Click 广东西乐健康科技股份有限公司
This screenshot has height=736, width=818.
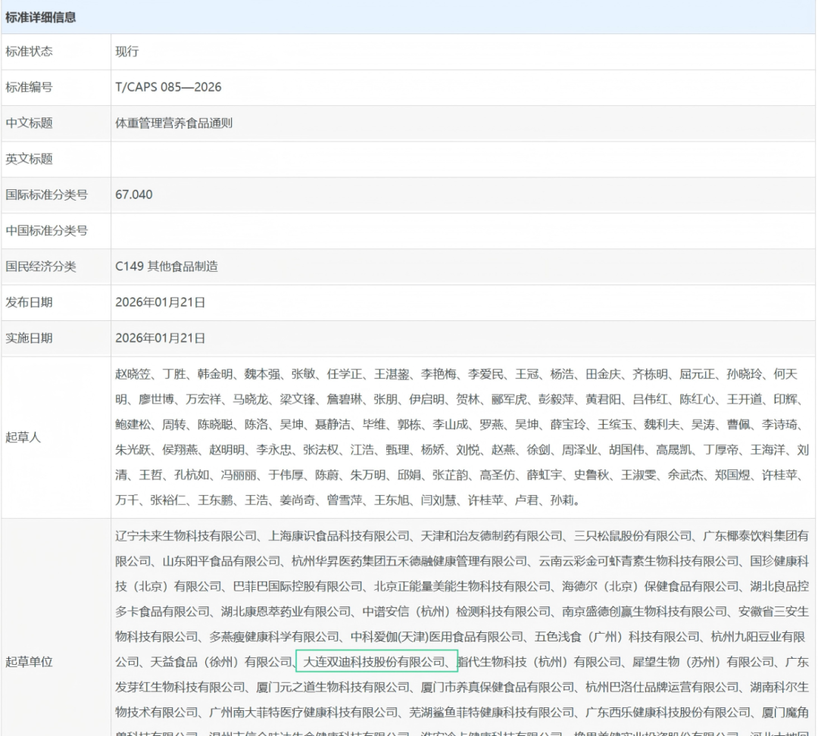668,713
